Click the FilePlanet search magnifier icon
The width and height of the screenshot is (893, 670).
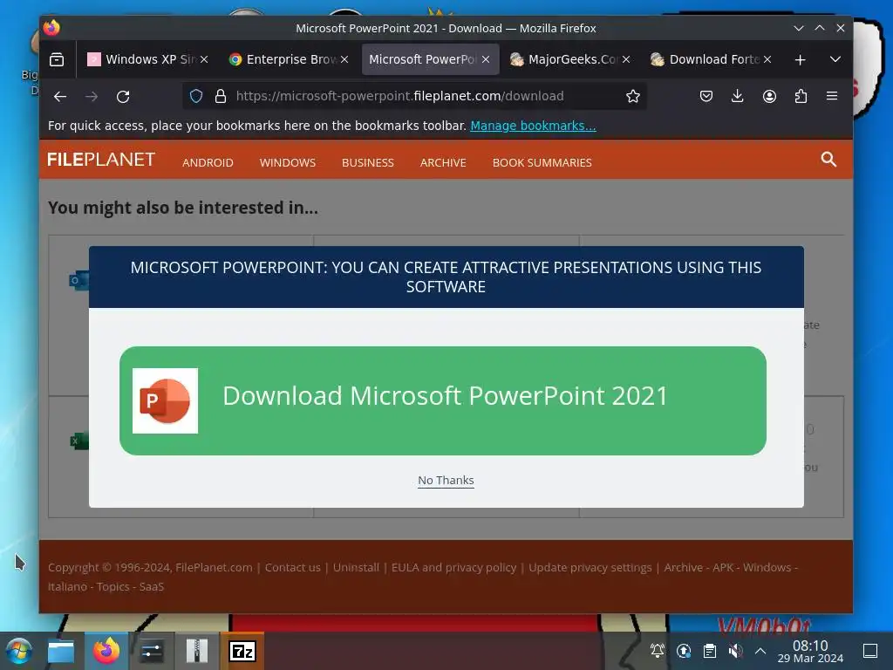click(828, 160)
